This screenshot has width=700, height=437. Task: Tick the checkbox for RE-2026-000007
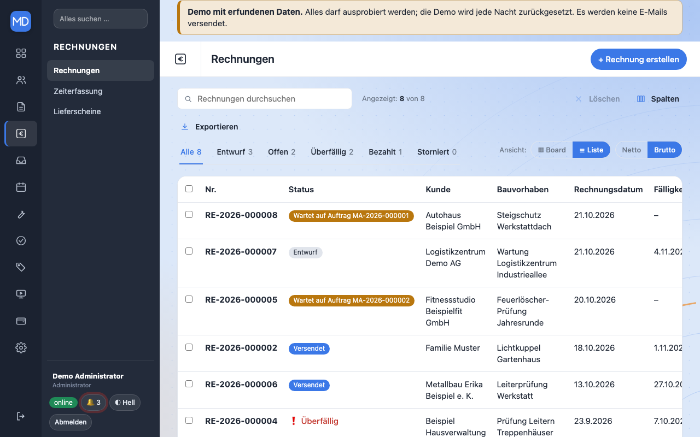[x=189, y=251]
